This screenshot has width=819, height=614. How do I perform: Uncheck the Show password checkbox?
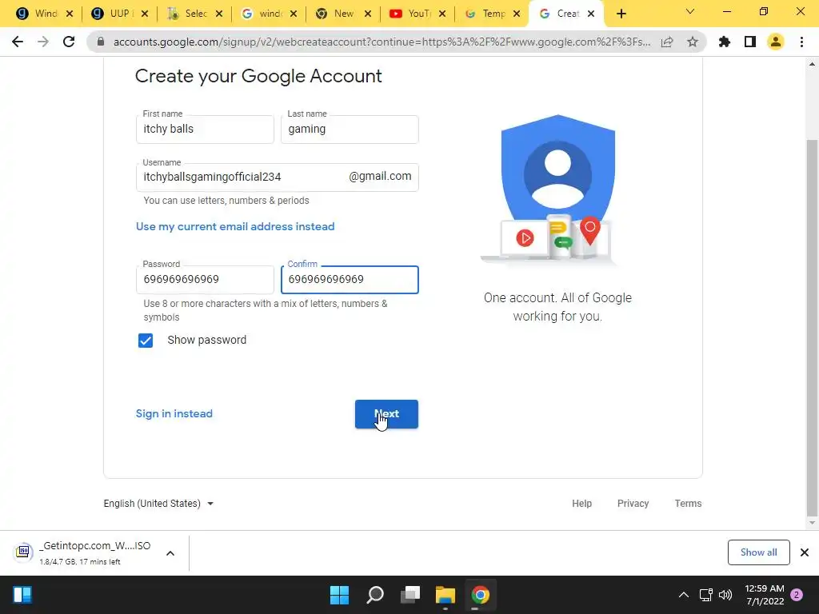(x=146, y=341)
